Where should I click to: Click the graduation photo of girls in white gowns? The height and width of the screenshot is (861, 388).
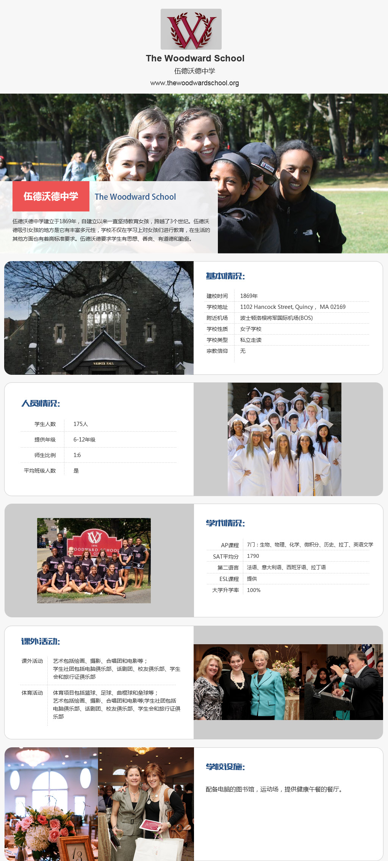tap(285, 439)
